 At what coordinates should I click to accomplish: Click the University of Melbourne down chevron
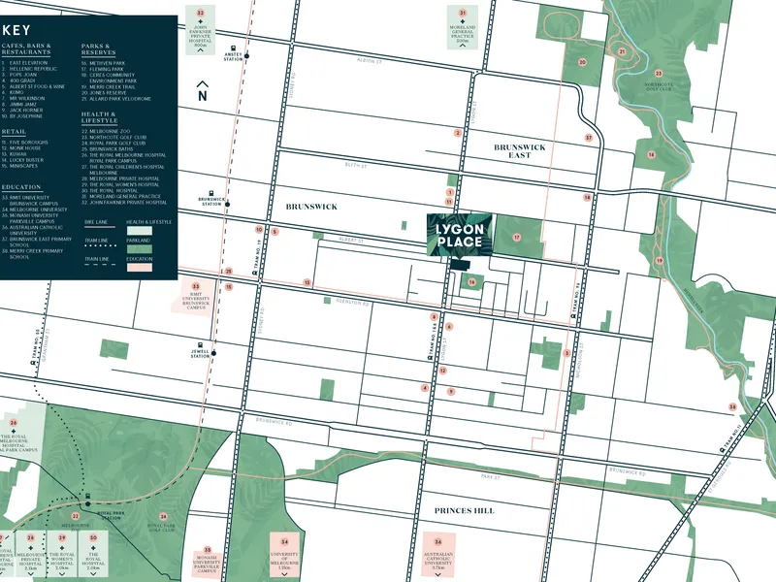pos(284,573)
